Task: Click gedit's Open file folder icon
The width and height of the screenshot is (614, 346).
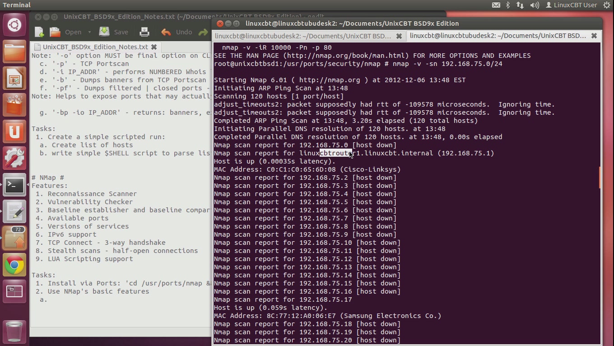Action: click(55, 32)
